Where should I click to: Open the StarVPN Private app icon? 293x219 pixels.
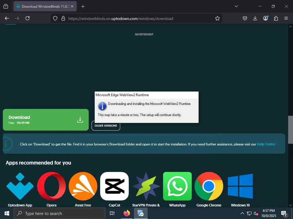click(146, 186)
